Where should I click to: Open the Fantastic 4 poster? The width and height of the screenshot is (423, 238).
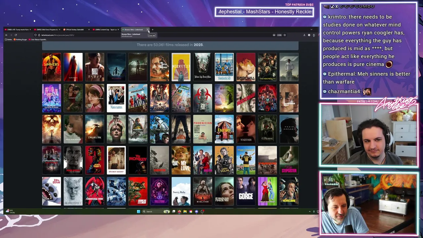click(x=224, y=67)
